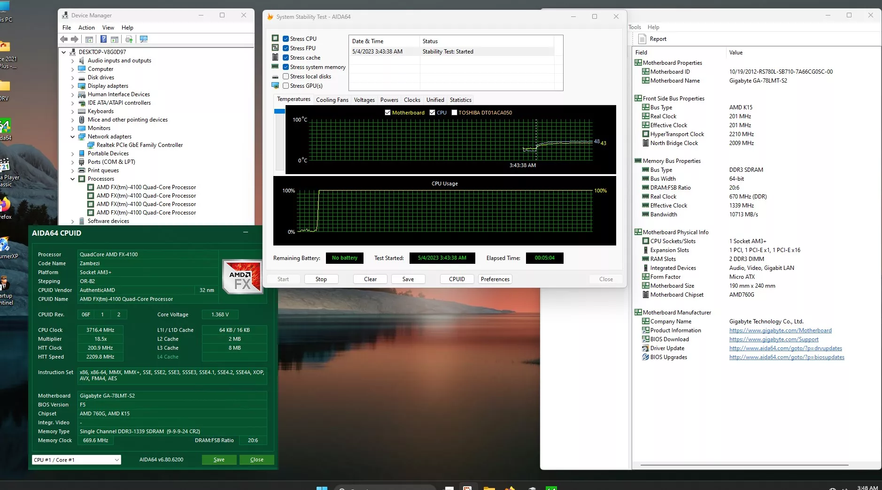The width and height of the screenshot is (882, 490).
Task: Click the Device Manager title bar icon
Action: (65, 15)
